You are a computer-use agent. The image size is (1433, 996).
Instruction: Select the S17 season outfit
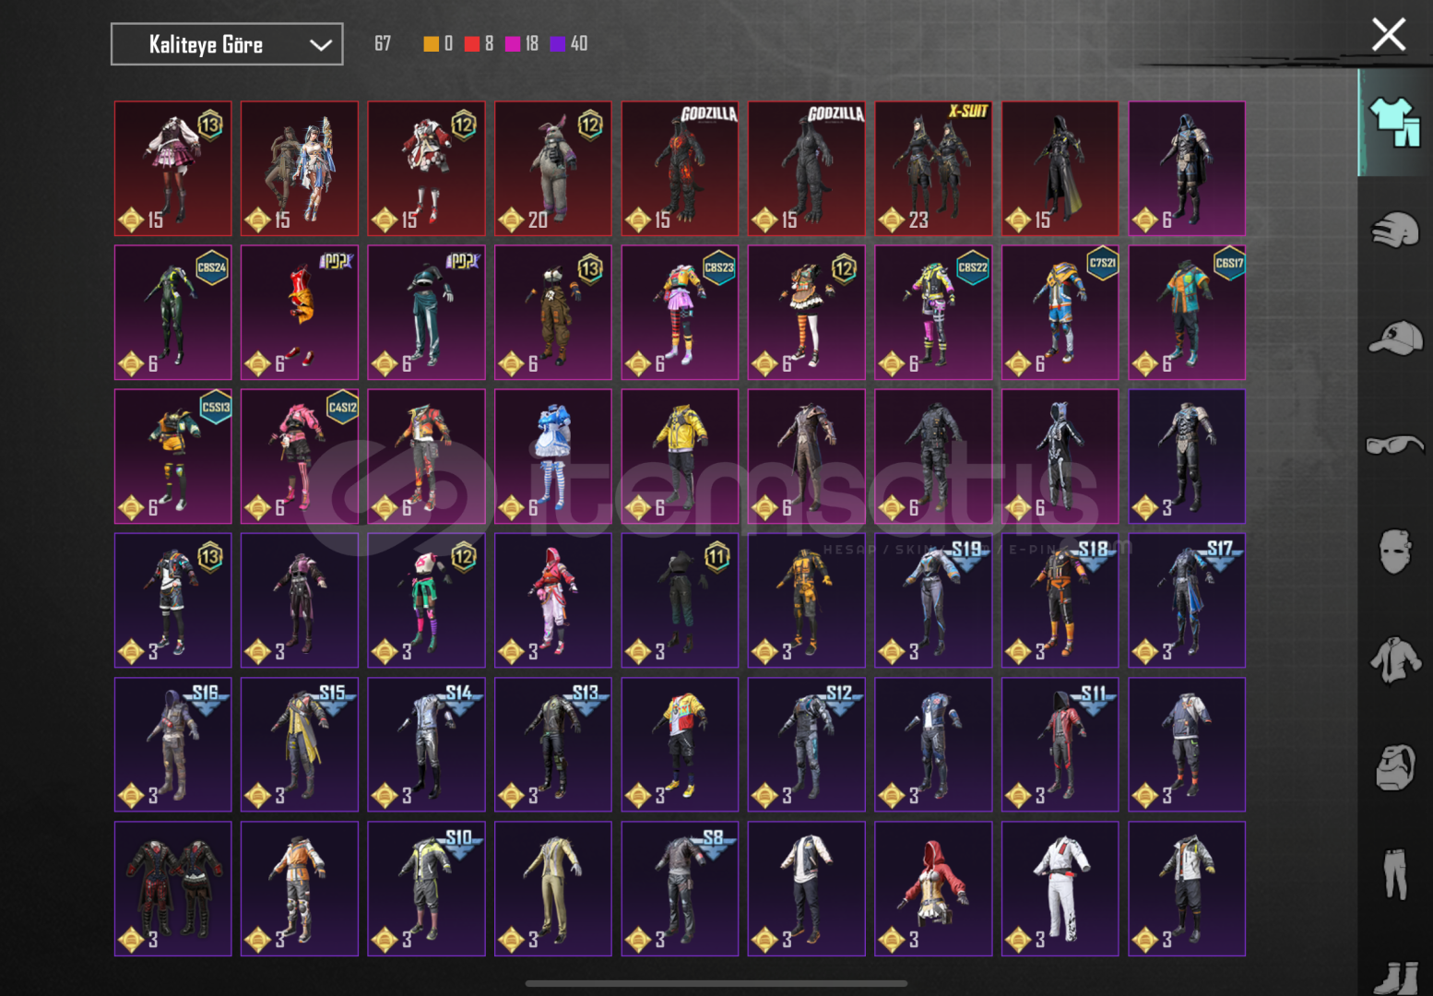[x=1187, y=600]
